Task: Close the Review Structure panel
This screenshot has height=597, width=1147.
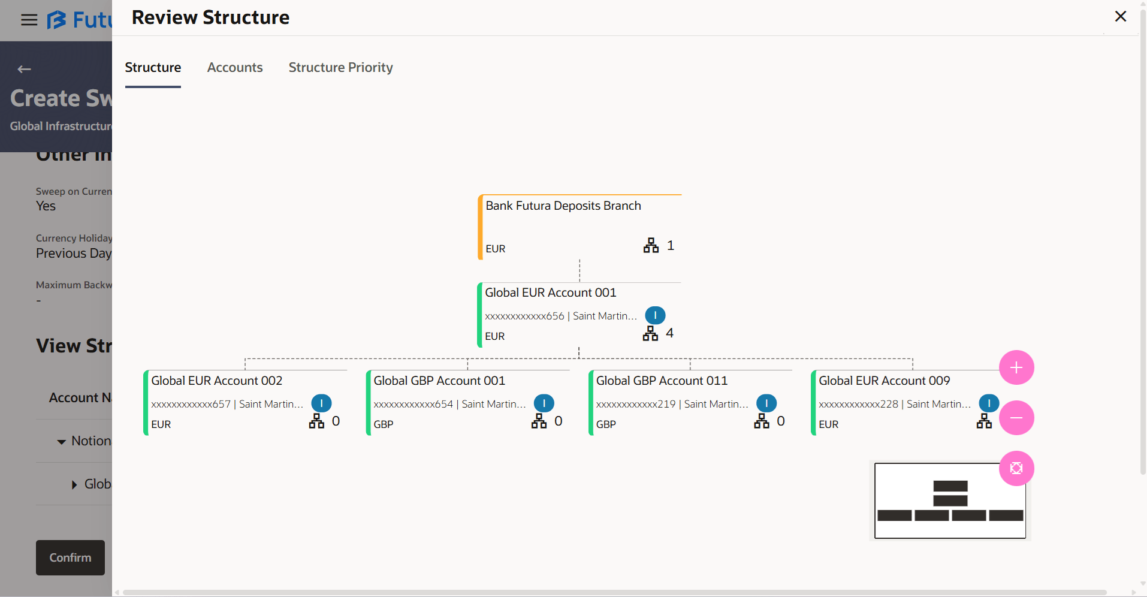Action: click(1120, 17)
